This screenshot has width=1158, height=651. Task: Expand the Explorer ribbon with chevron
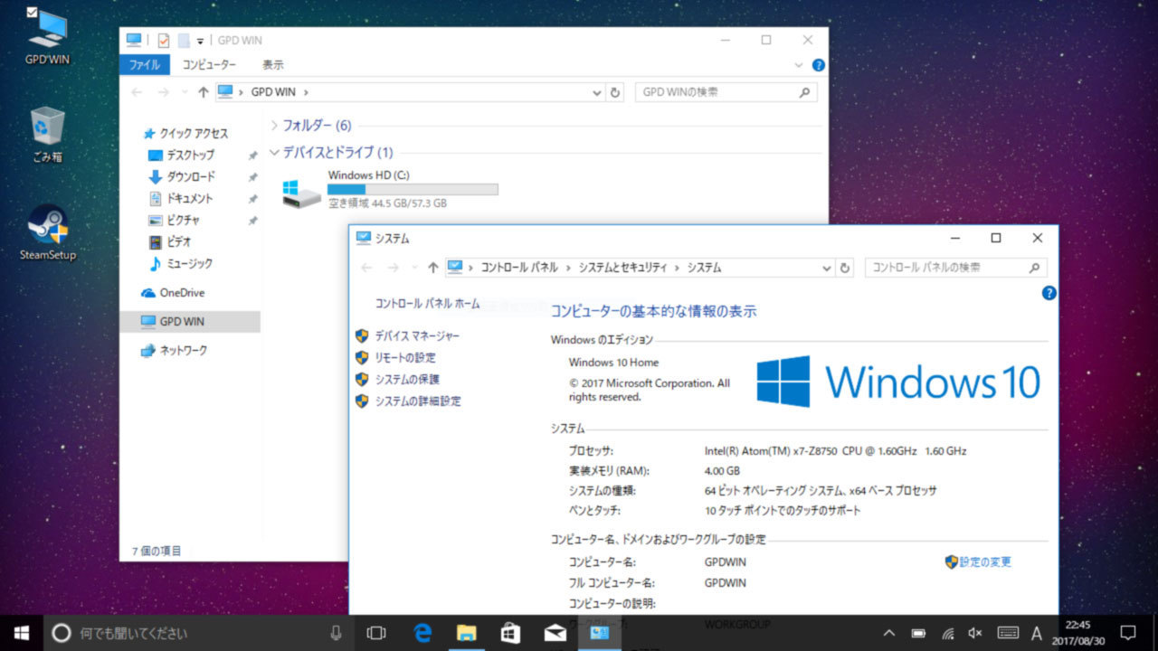pyautogui.click(x=799, y=65)
